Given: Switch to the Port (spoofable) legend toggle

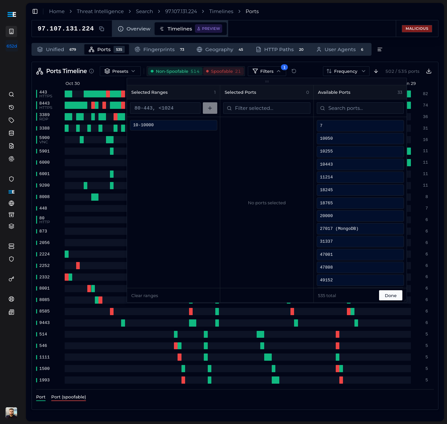Looking at the screenshot, I should (68, 397).
